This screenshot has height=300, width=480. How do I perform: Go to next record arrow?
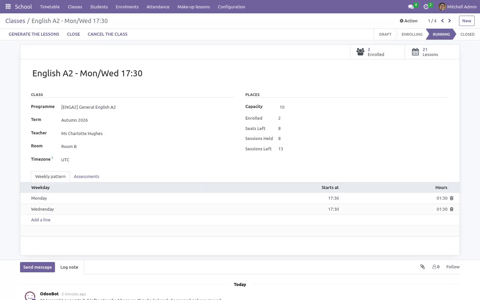pos(450,21)
